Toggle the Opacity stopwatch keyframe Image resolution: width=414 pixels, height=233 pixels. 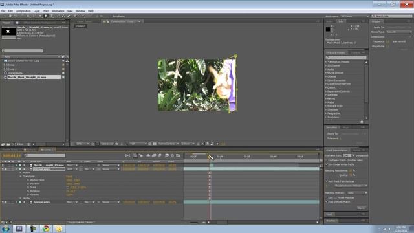[x=28, y=195]
